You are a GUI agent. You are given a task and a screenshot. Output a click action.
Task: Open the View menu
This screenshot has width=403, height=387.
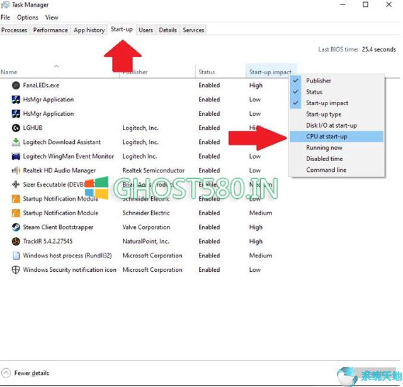52,18
